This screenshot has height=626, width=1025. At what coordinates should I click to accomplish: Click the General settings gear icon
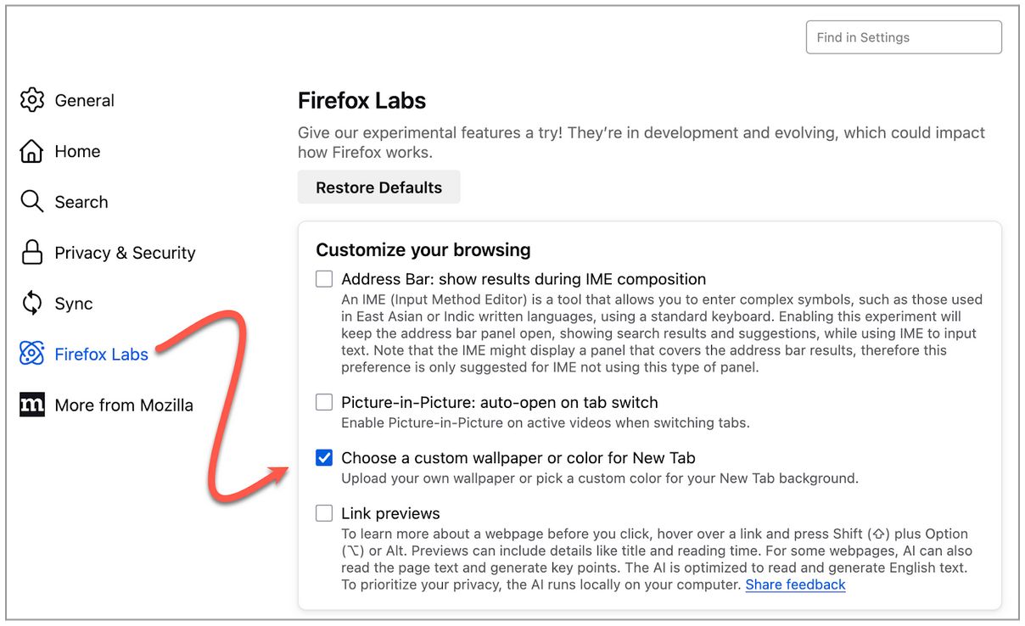[x=31, y=100]
